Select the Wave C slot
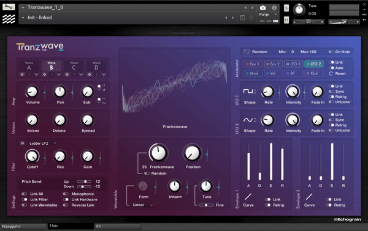The image size is (368, 231). [74, 66]
